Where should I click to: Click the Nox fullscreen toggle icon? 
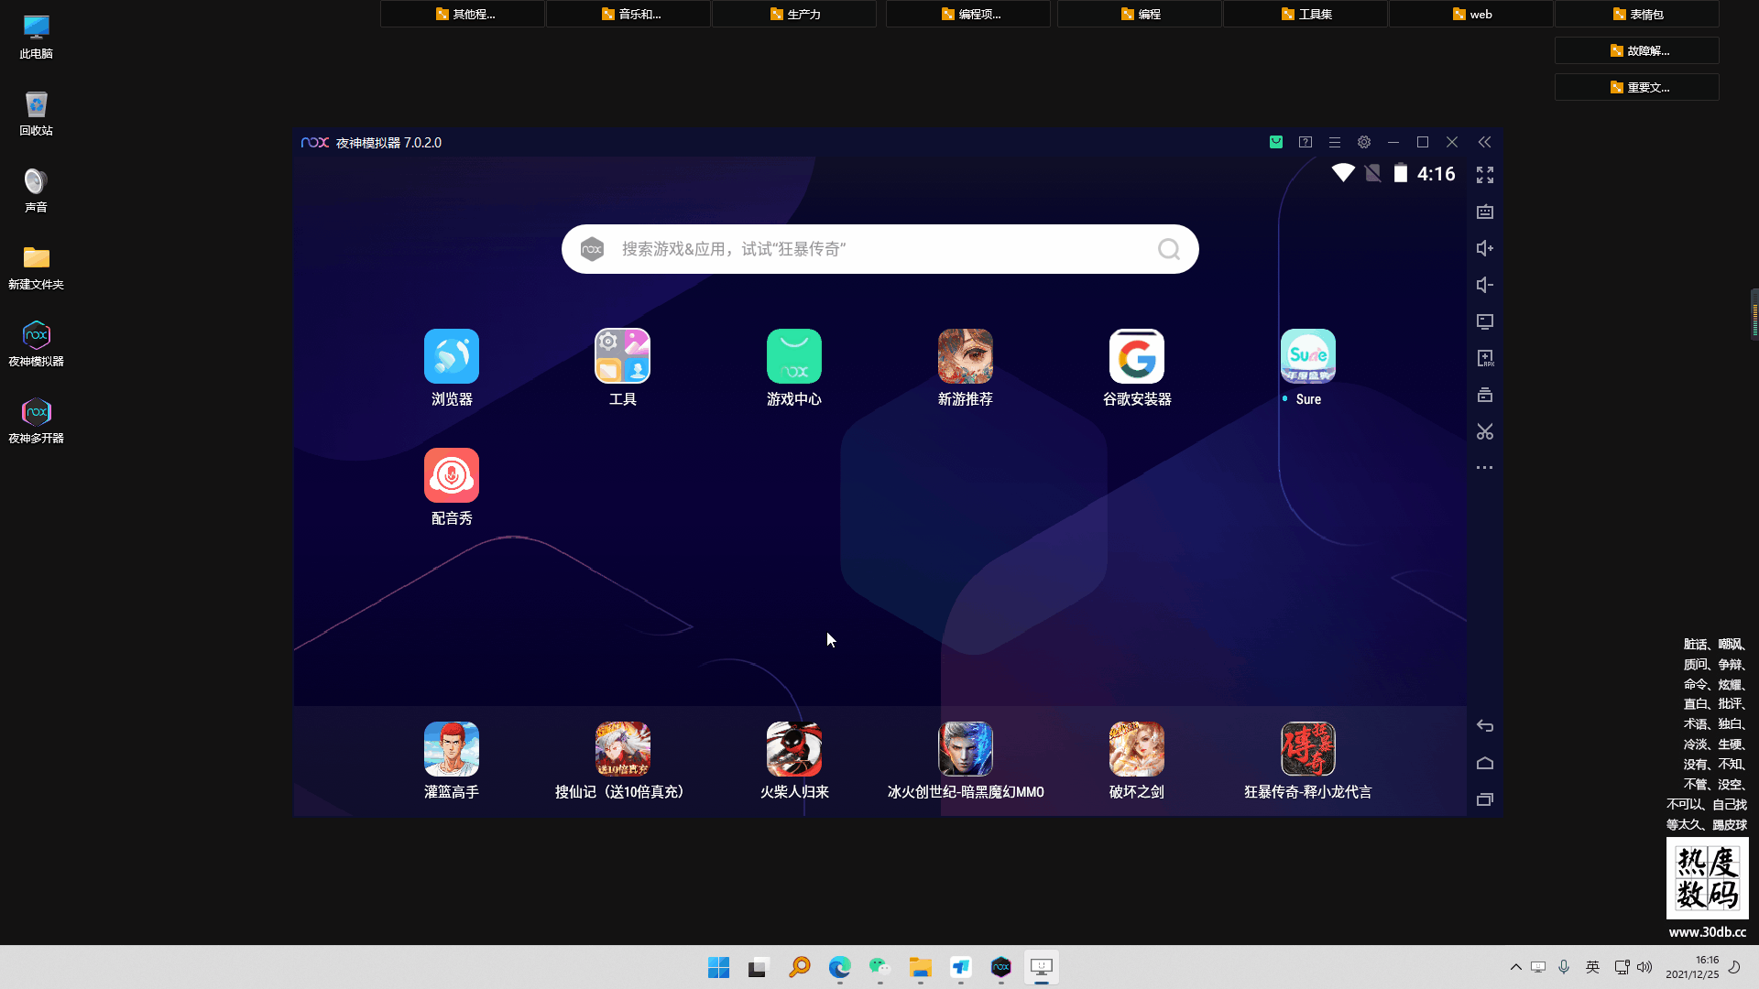click(1485, 175)
